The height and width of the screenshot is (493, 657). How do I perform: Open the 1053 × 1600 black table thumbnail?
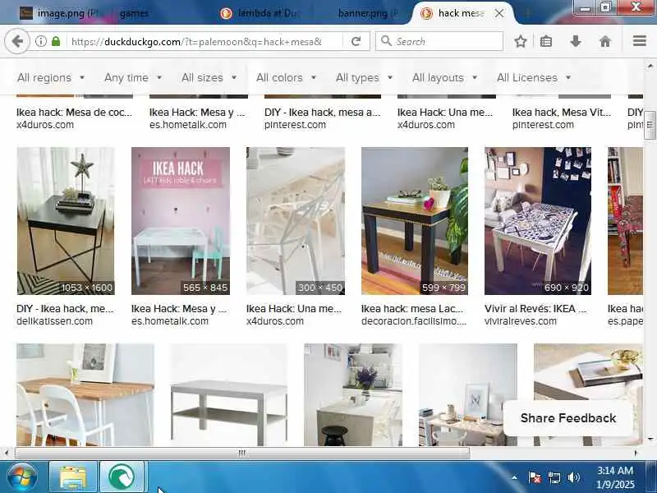[x=66, y=221]
